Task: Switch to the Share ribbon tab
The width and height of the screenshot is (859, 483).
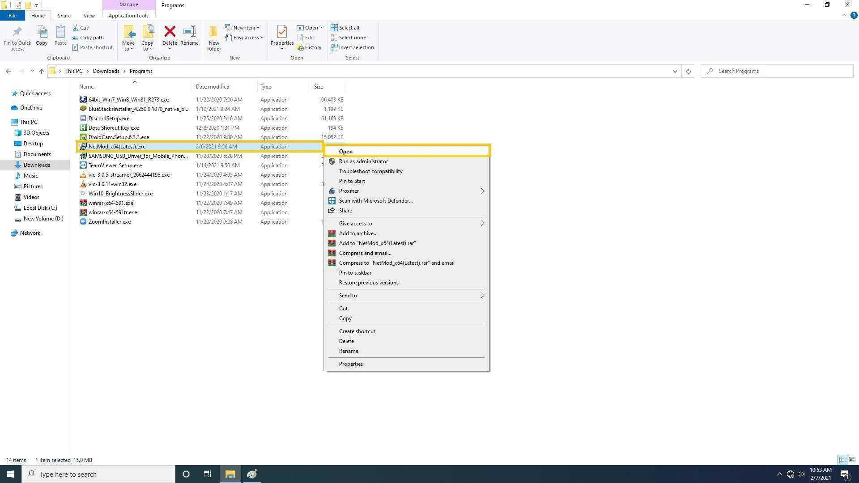Action: 64,16
